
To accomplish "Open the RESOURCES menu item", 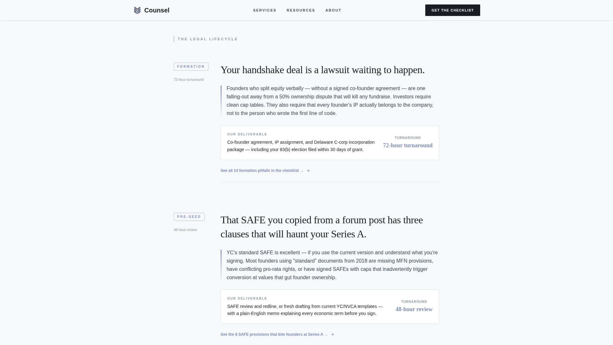I will [300, 10].
